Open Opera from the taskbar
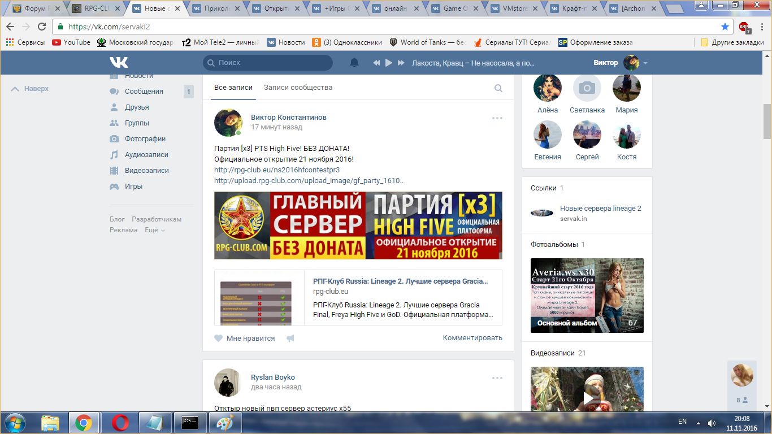The width and height of the screenshot is (772, 434). point(120,423)
